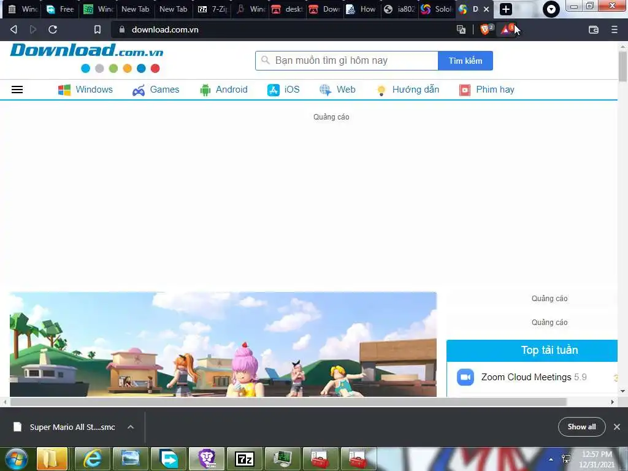The height and width of the screenshot is (471, 628).
Task: Click the vertical scrollbar thumb
Action: tap(623, 66)
